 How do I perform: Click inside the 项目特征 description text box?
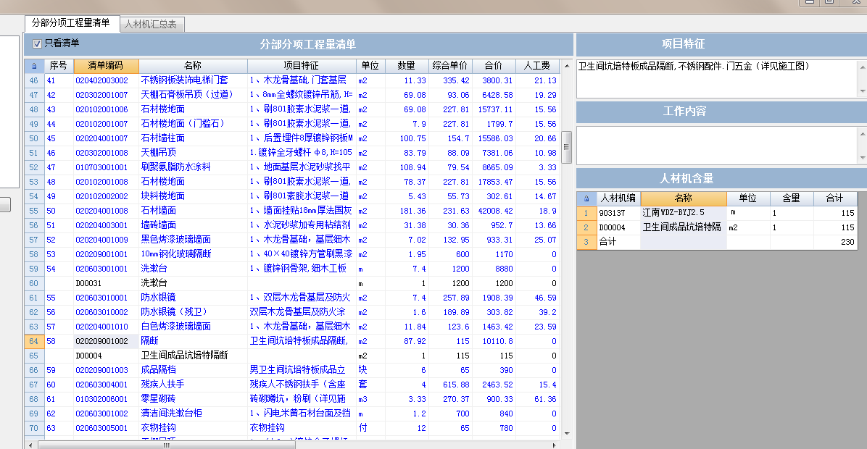(717, 78)
